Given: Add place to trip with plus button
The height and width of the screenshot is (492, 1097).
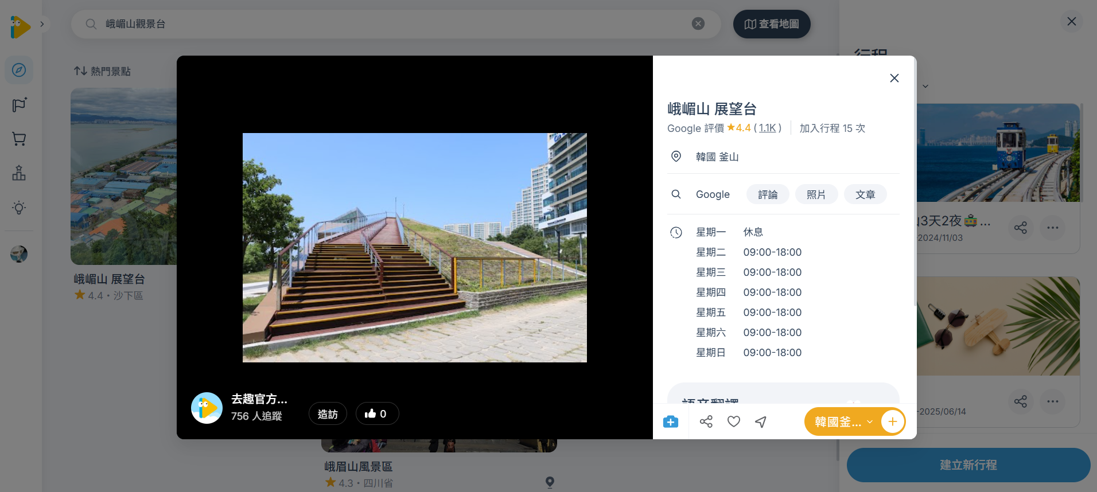Looking at the screenshot, I should [x=893, y=422].
